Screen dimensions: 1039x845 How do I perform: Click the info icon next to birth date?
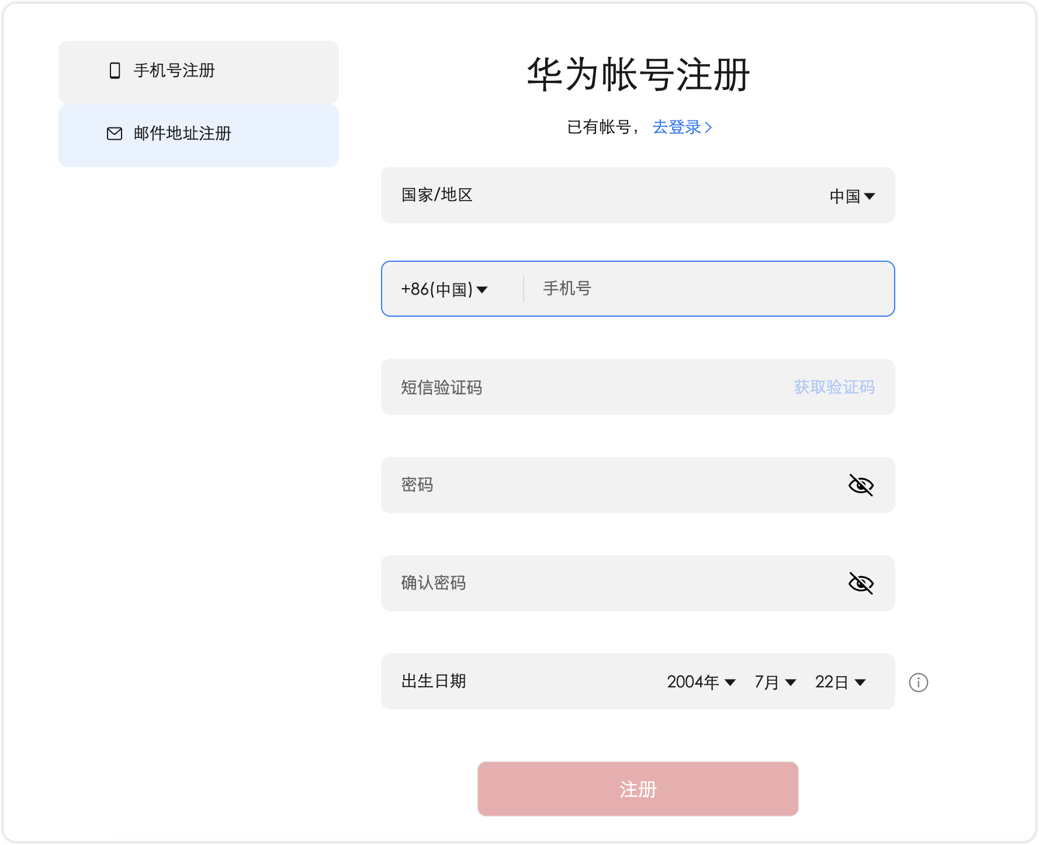(x=919, y=682)
